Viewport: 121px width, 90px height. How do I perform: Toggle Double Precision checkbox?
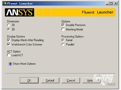tap(63, 25)
